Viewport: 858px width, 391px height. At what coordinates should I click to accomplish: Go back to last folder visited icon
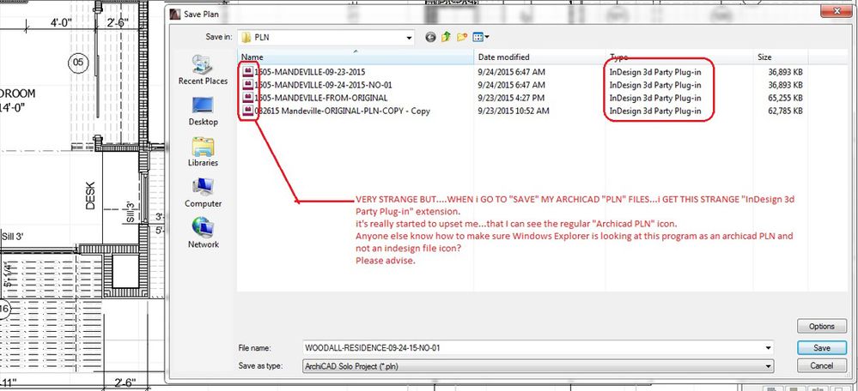click(x=430, y=37)
